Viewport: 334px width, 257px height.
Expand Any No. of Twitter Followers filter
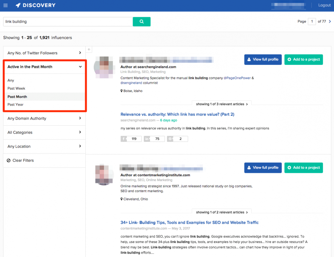[x=44, y=53]
